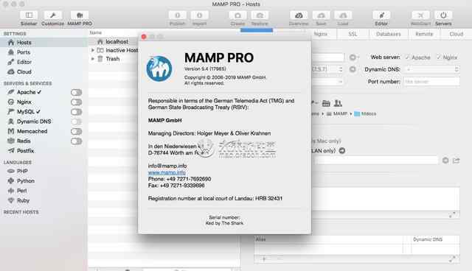The image size is (472, 271).
Task: Switch to the SSL tab
Action: pyautogui.click(x=353, y=34)
